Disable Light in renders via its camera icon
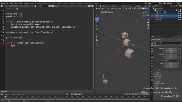 180,19
